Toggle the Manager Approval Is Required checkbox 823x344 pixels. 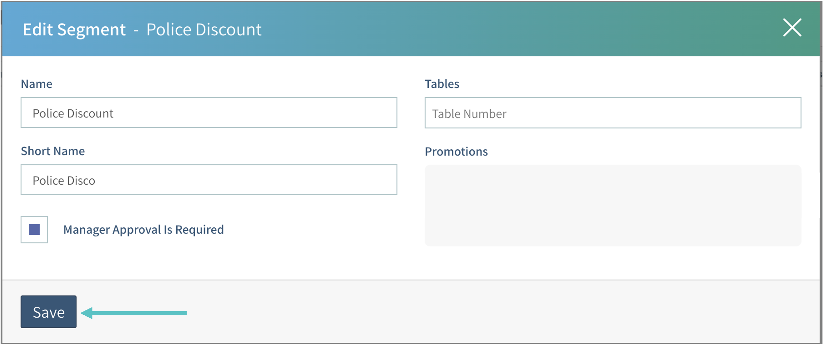34,229
